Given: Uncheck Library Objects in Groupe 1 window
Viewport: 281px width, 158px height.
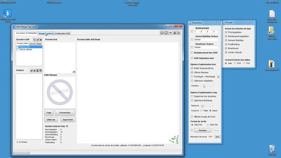Looking at the screenshot, I should (x=226, y=53).
